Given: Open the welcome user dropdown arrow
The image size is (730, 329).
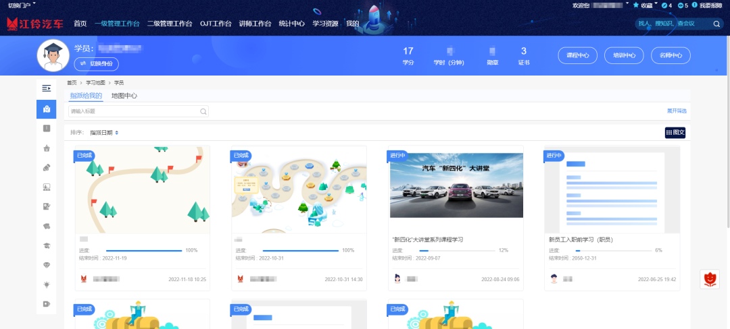Looking at the screenshot, I should pyautogui.click(x=627, y=4).
